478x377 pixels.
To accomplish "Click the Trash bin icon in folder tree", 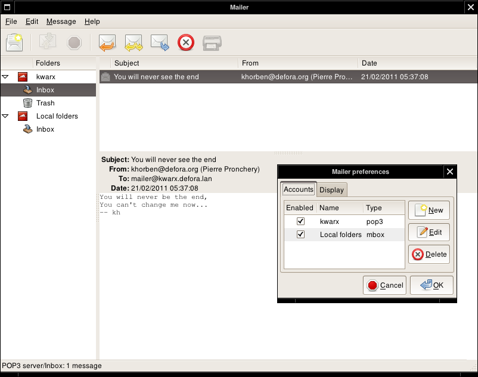I will click(28, 103).
